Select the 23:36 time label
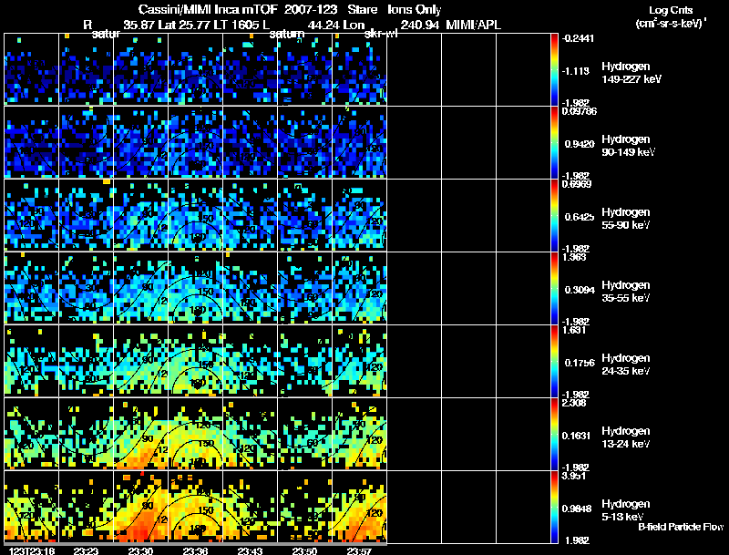 [195, 550]
